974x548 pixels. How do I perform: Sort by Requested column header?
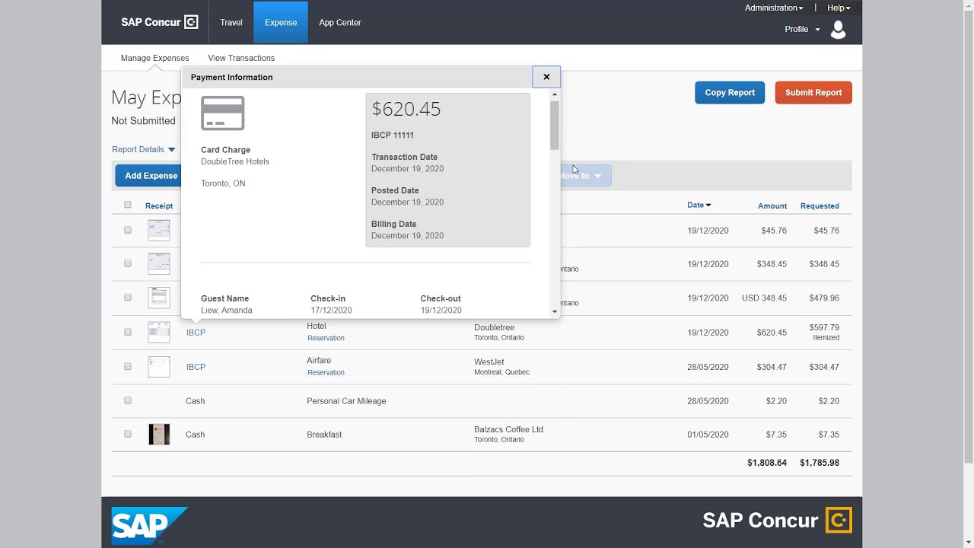click(820, 205)
